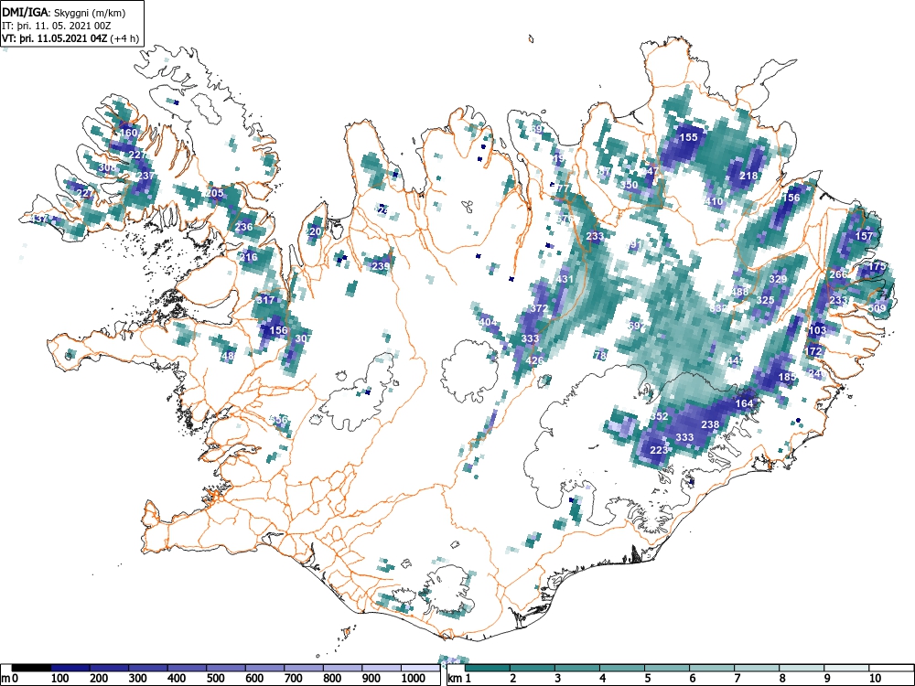915x686 pixels.
Task: Pick the pale swatch between 8 and 9 km
Action: (802, 668)
